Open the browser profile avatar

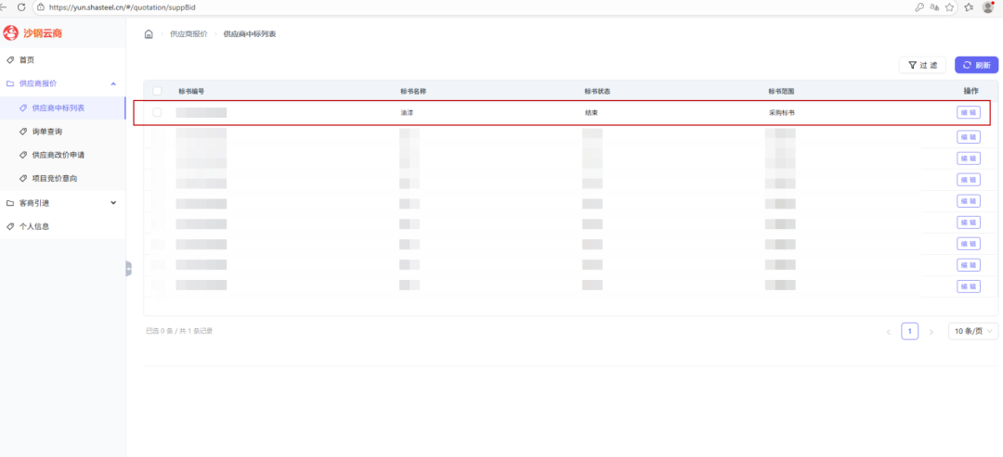pyautogui.click(x=987, y=6)
